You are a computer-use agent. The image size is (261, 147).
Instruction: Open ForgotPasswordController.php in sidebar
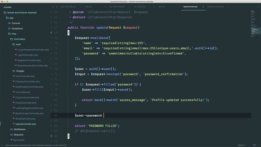(x=33, y=50)
